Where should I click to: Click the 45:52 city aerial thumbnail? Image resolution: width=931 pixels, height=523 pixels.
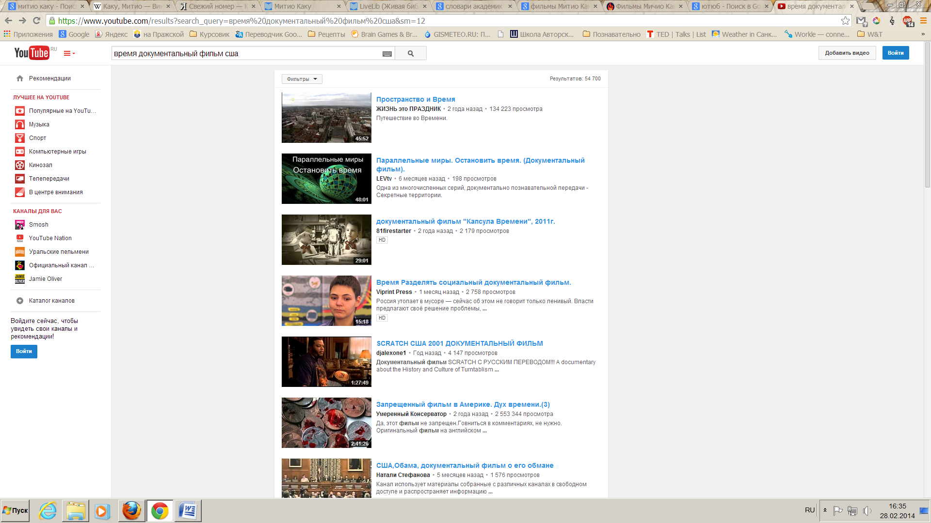tap(326, 118)
